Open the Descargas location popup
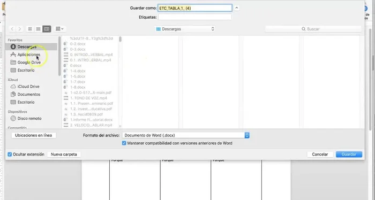 (x=185, y=29)
